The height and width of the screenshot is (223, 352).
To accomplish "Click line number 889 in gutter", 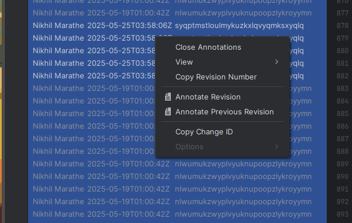I will pyautogui.click(x=343, y=164).
